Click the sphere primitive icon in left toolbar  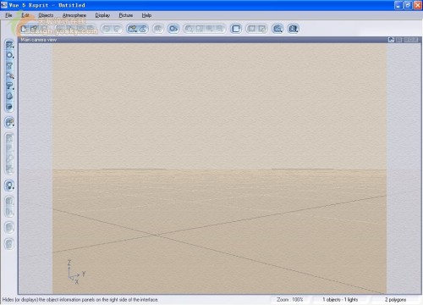[9, 55]
